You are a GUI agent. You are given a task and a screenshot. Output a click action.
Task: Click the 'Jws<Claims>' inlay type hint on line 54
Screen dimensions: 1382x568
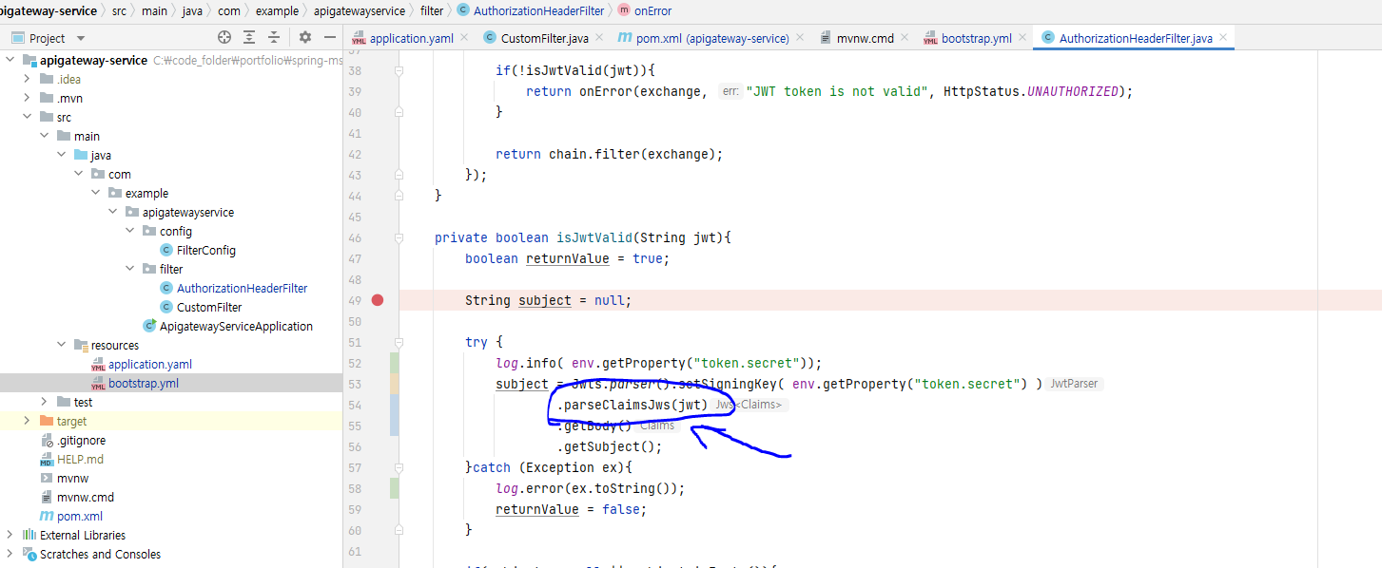coord(749,405)
